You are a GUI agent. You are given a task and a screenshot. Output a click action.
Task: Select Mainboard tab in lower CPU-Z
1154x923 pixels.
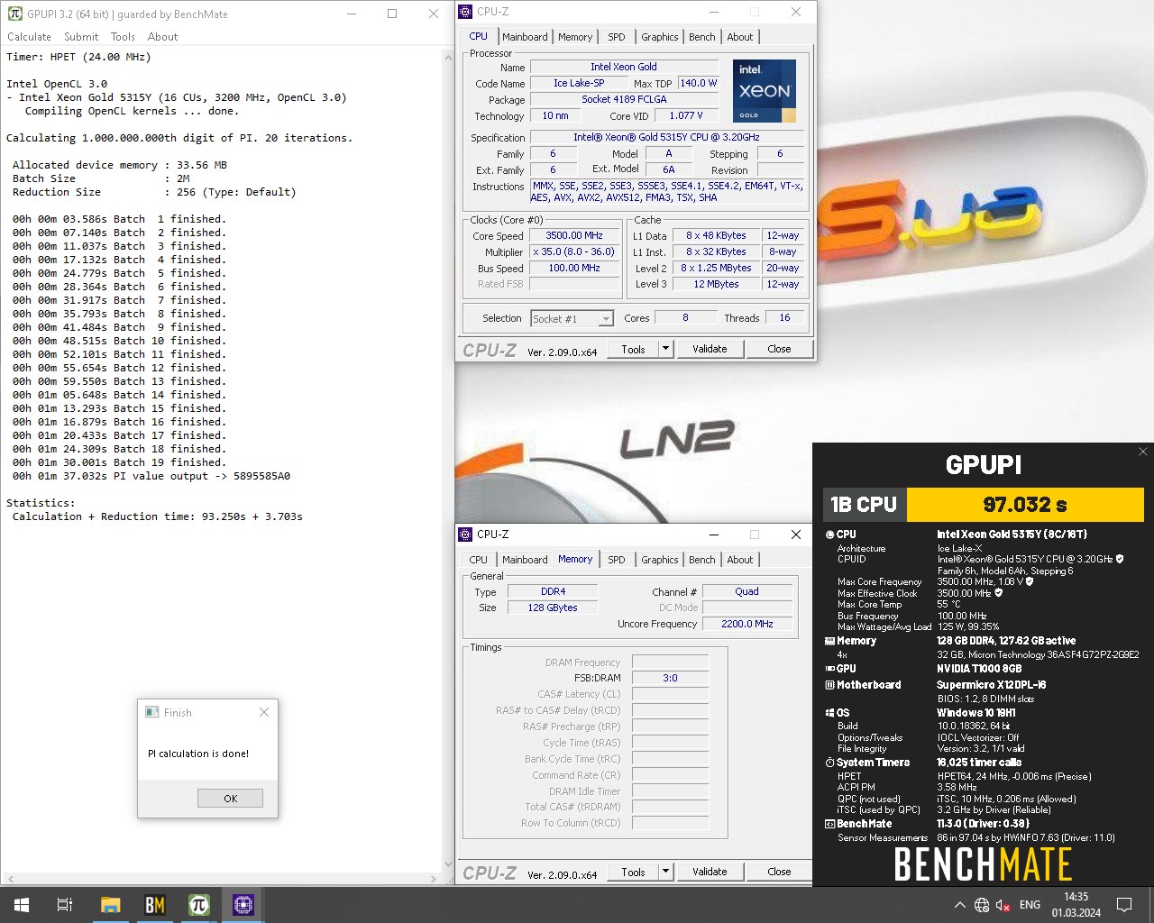[525, 560]
